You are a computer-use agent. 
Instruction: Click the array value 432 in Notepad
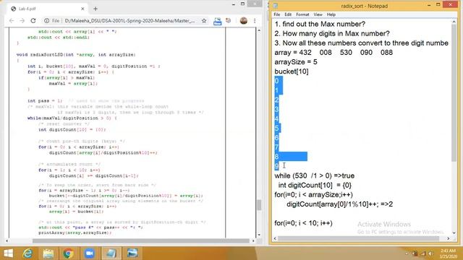pos(305,53)
